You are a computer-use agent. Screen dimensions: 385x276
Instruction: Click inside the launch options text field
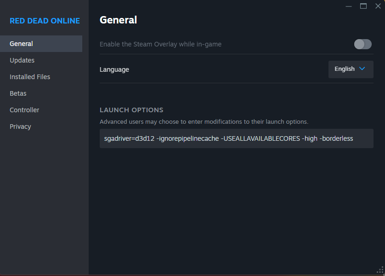[x=236, y=138]
